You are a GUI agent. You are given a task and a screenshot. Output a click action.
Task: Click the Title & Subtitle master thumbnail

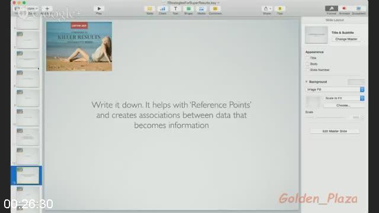tap(316, 35)
